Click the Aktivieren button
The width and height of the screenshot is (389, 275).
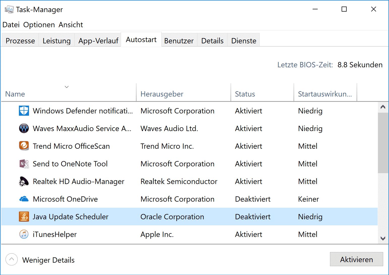tap(356, 259)
